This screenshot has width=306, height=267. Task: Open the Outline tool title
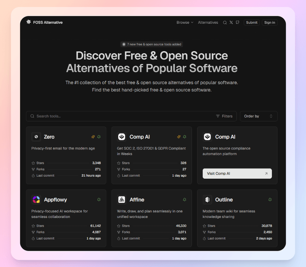pos(224,200)
